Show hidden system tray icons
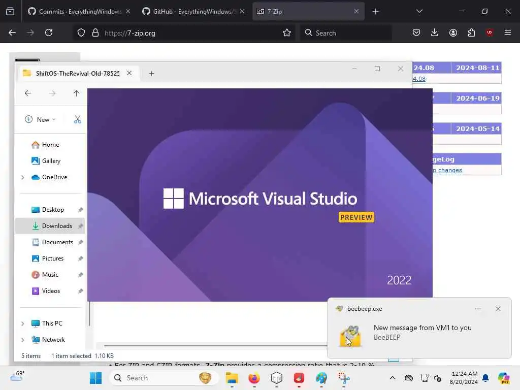Screen dimensions: 520x390 tap(393, 378)
